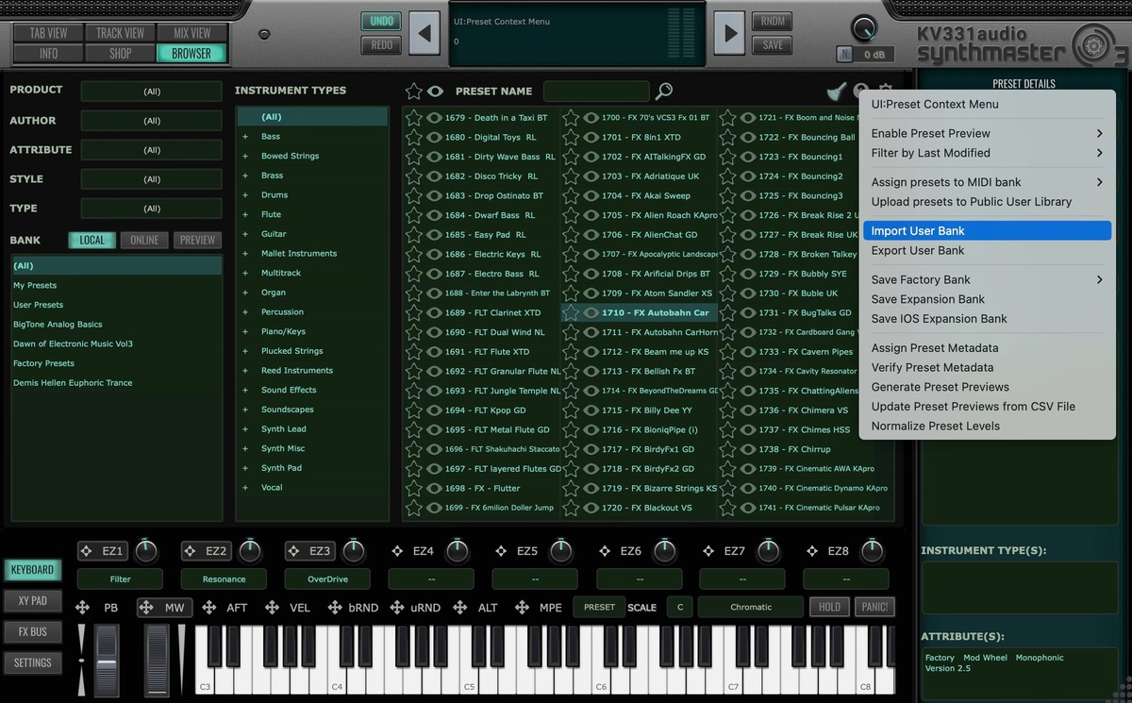Select Import User Bank menu entry
The image size is (1132, 703).
click(x=918, y=231)
